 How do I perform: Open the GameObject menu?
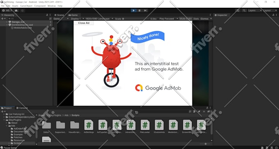(x=26, y=6)
